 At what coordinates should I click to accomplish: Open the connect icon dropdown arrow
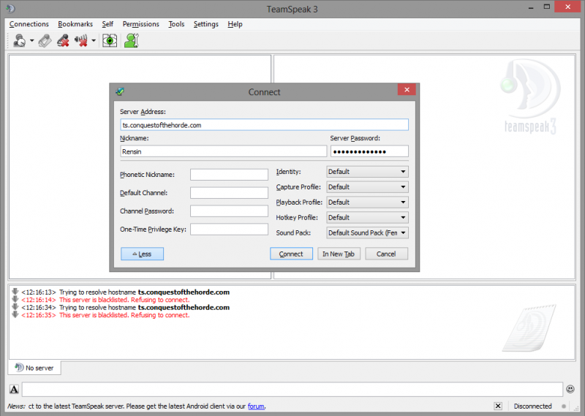click(31, 40)
